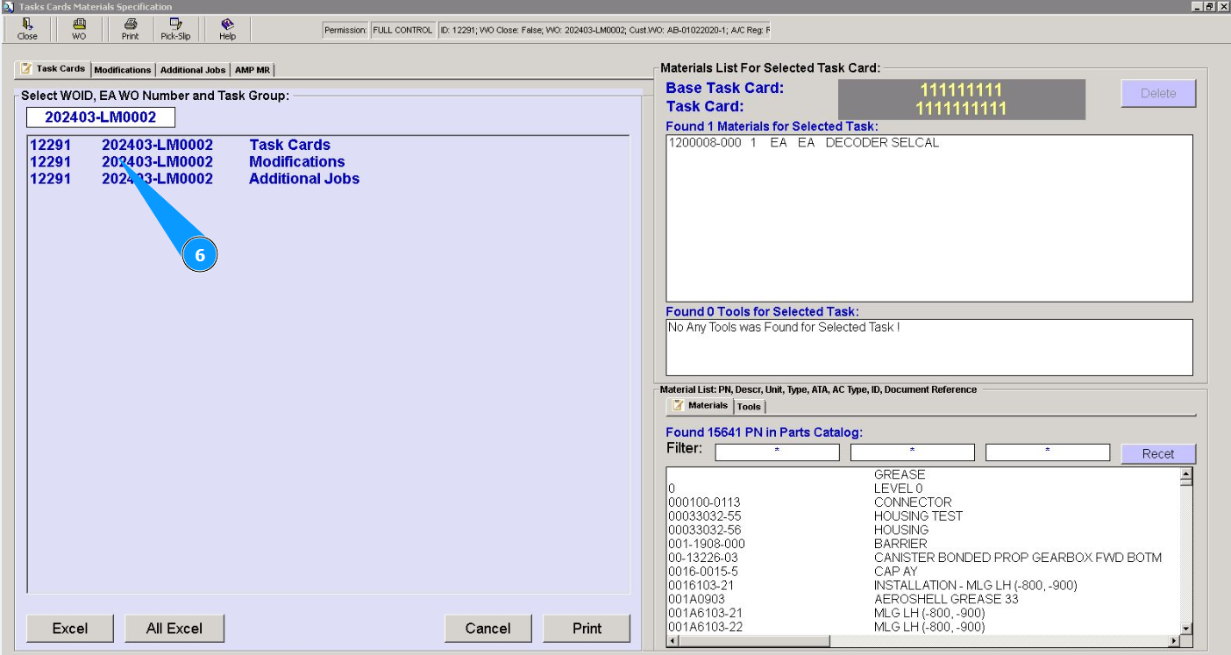Open the Pick-Slip toolbar icon
1231x655 pixels.
pyautogui.click(x=175, y=29)
